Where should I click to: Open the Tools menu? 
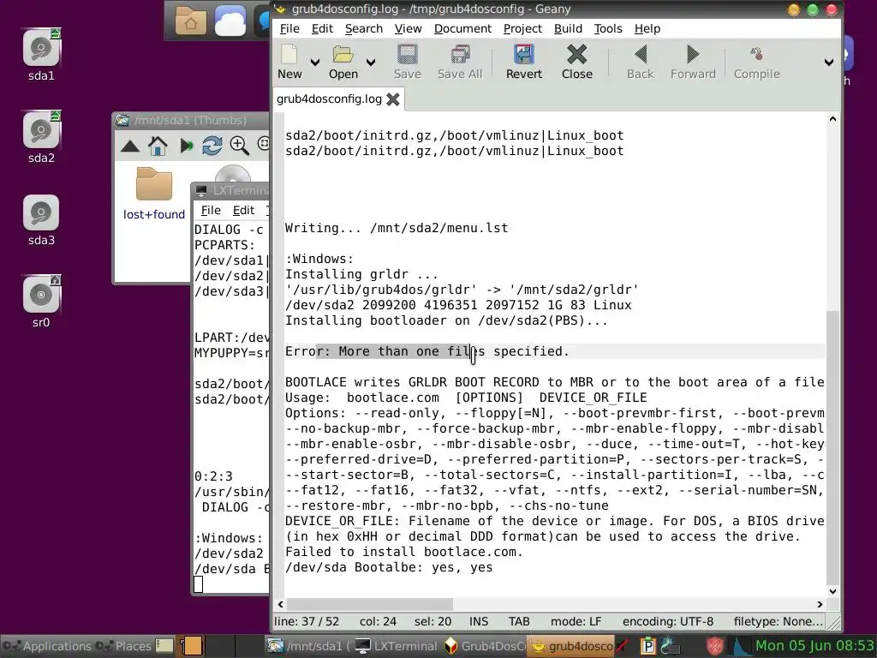tap(608, 28)
